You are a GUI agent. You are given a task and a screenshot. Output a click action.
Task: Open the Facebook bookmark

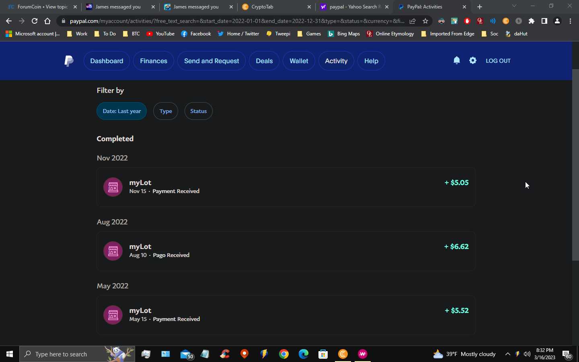(x=196, y=34)
